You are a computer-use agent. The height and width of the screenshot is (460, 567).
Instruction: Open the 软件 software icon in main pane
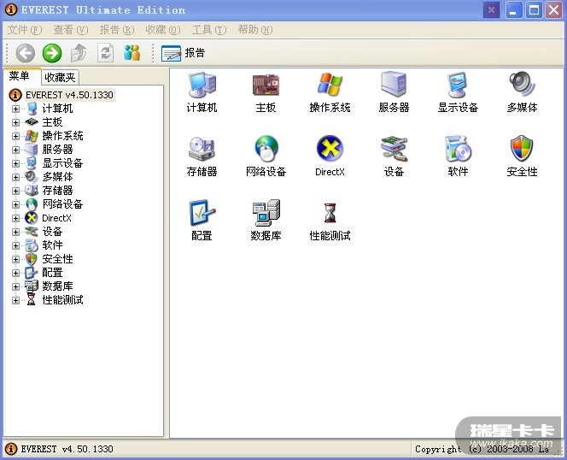point(458,149)
